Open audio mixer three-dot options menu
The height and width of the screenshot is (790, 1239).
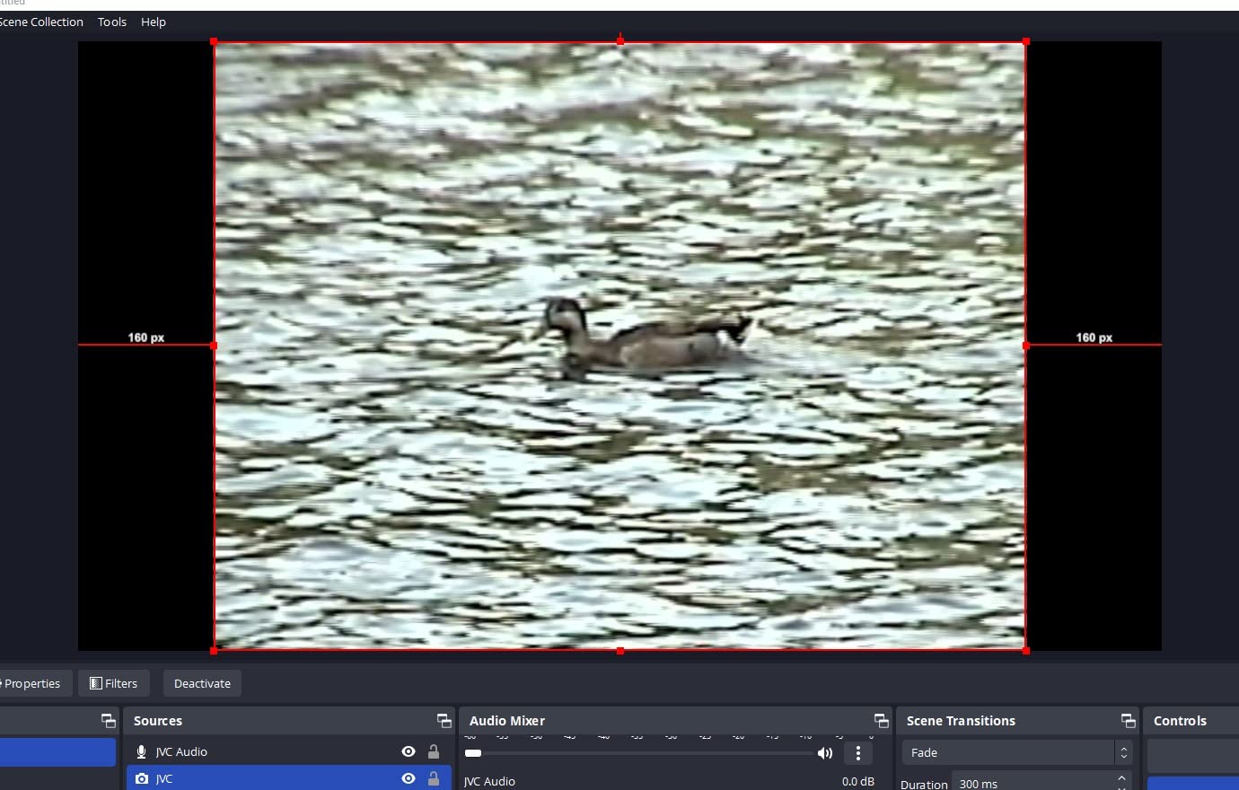(857, 753)
